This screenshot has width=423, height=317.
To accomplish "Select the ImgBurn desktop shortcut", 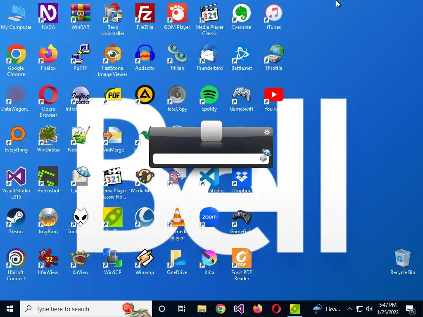I will click(x=48, y=221).
